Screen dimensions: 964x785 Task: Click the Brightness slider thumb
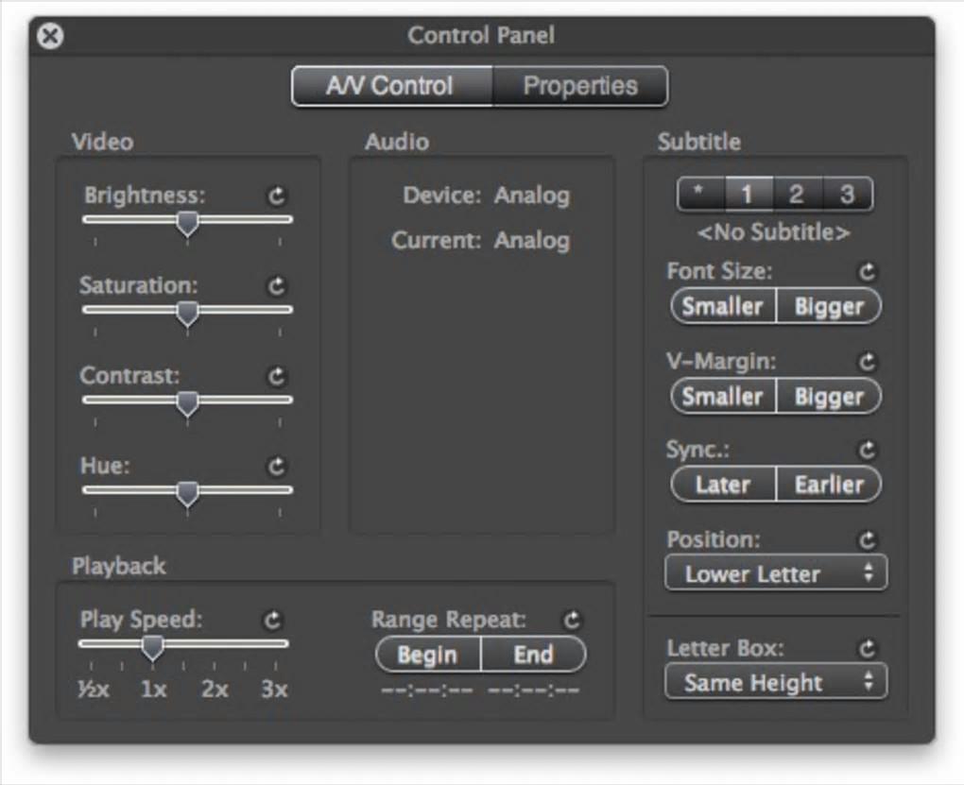(x=188, y=223)
